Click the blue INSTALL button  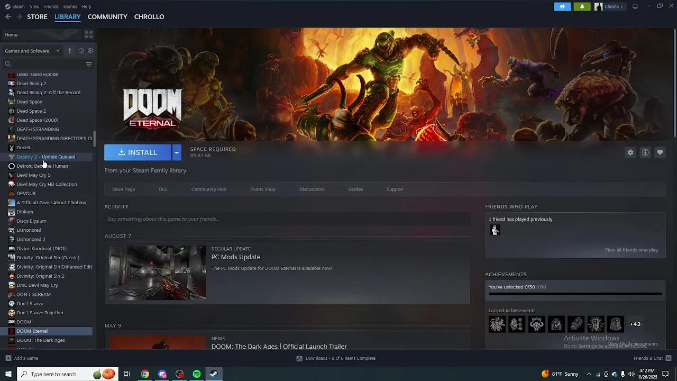click(x=138, y=152)
